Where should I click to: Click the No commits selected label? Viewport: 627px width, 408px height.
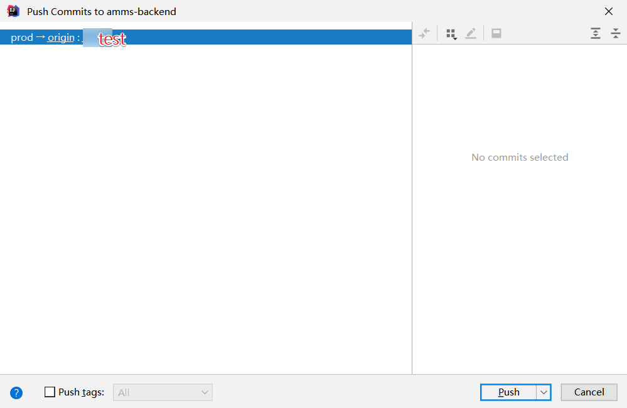(520, 157)
